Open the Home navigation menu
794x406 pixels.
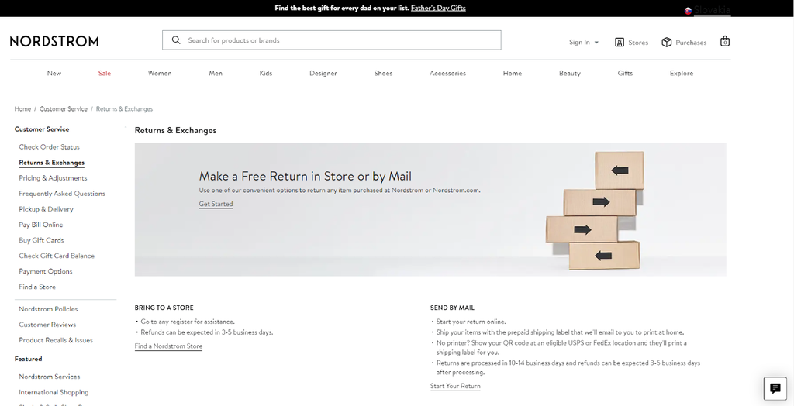pos(512,73)
